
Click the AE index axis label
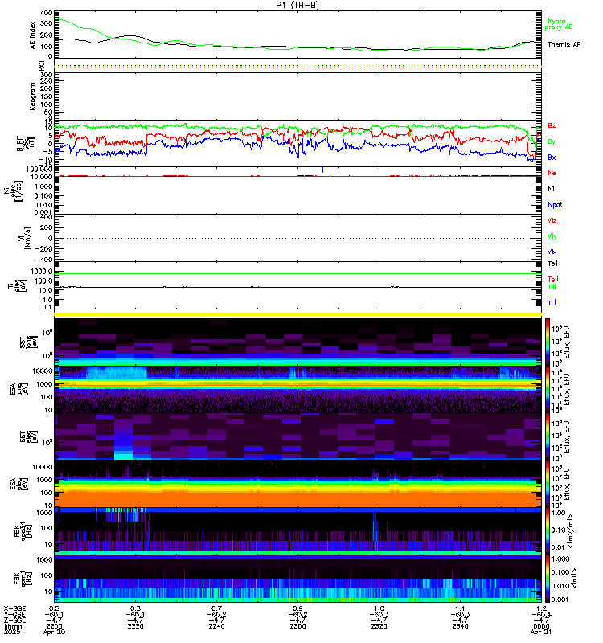pyautogui.click(x=32, y=35)
